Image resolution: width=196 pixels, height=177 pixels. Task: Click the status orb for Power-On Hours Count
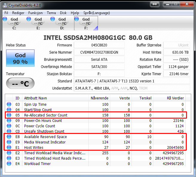click(9, 120)
